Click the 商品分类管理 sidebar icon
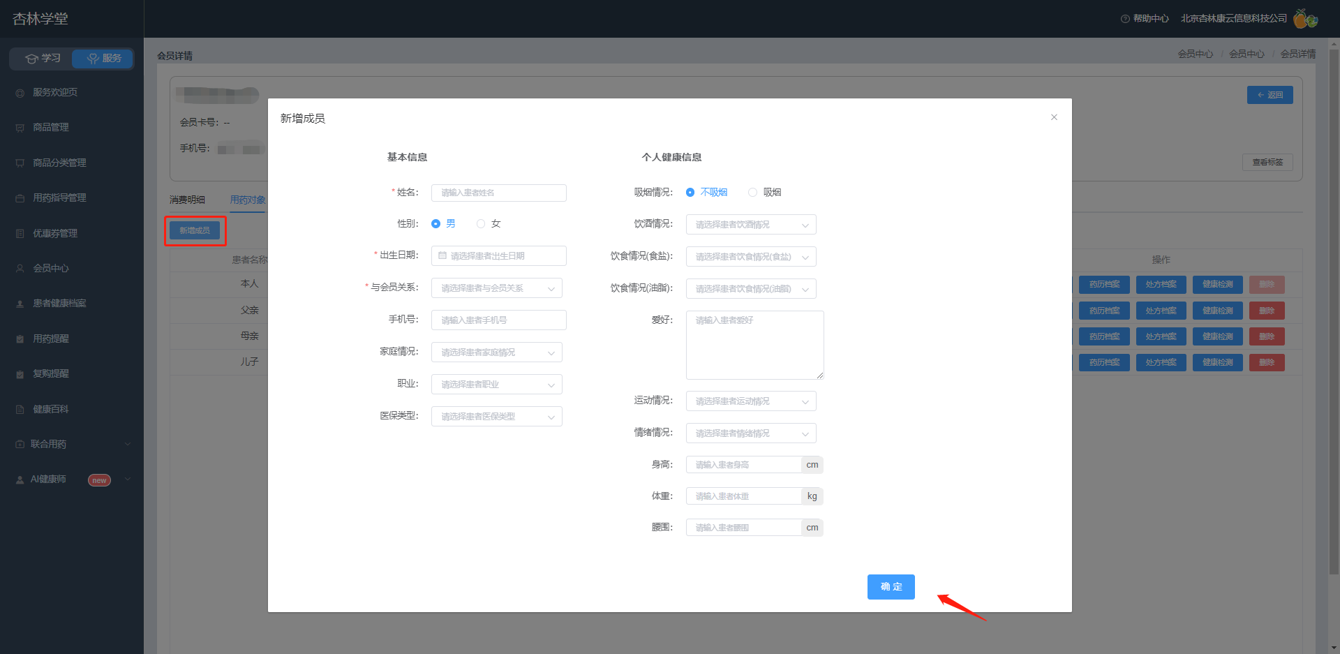The width and height of the screenshot is (1340, 654). coord(20,163)
